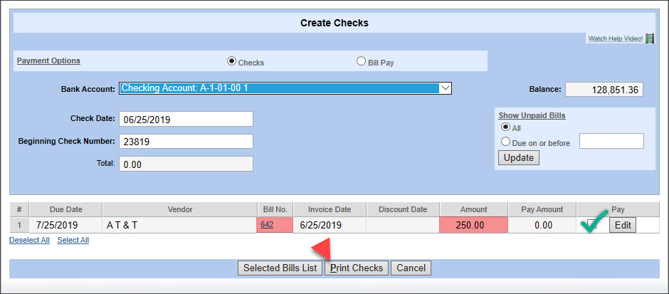Click the Check Date field

186,119
